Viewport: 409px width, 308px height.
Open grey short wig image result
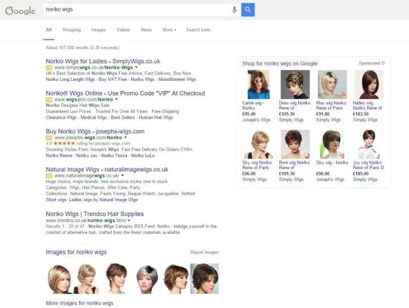[x=147, y=279]
